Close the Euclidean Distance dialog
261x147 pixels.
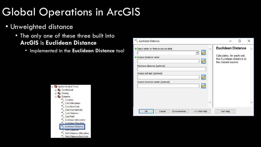tap(249, 41)
